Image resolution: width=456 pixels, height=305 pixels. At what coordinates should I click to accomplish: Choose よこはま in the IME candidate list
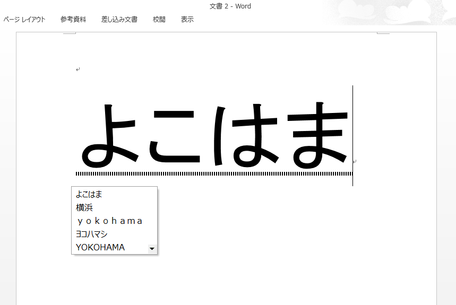114,194
